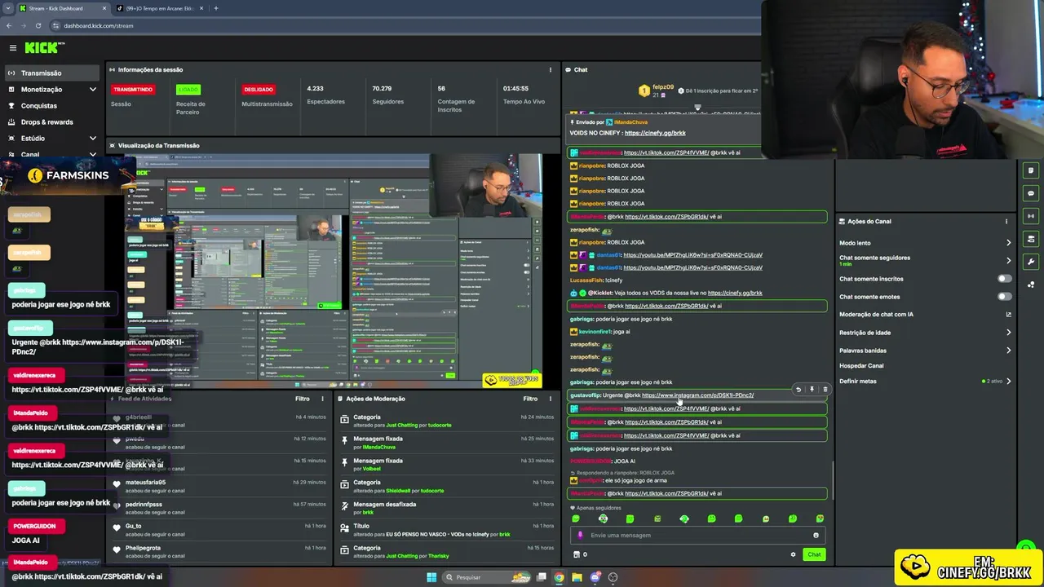Select the Stream - Kick Dashboard tab
1044x587 pixels.
(x=62, y=8)
